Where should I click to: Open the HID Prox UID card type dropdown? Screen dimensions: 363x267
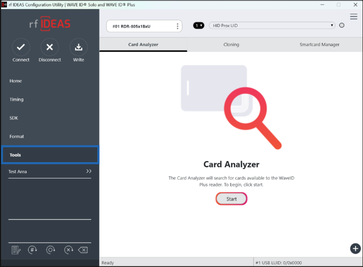(x=272, y=25)
